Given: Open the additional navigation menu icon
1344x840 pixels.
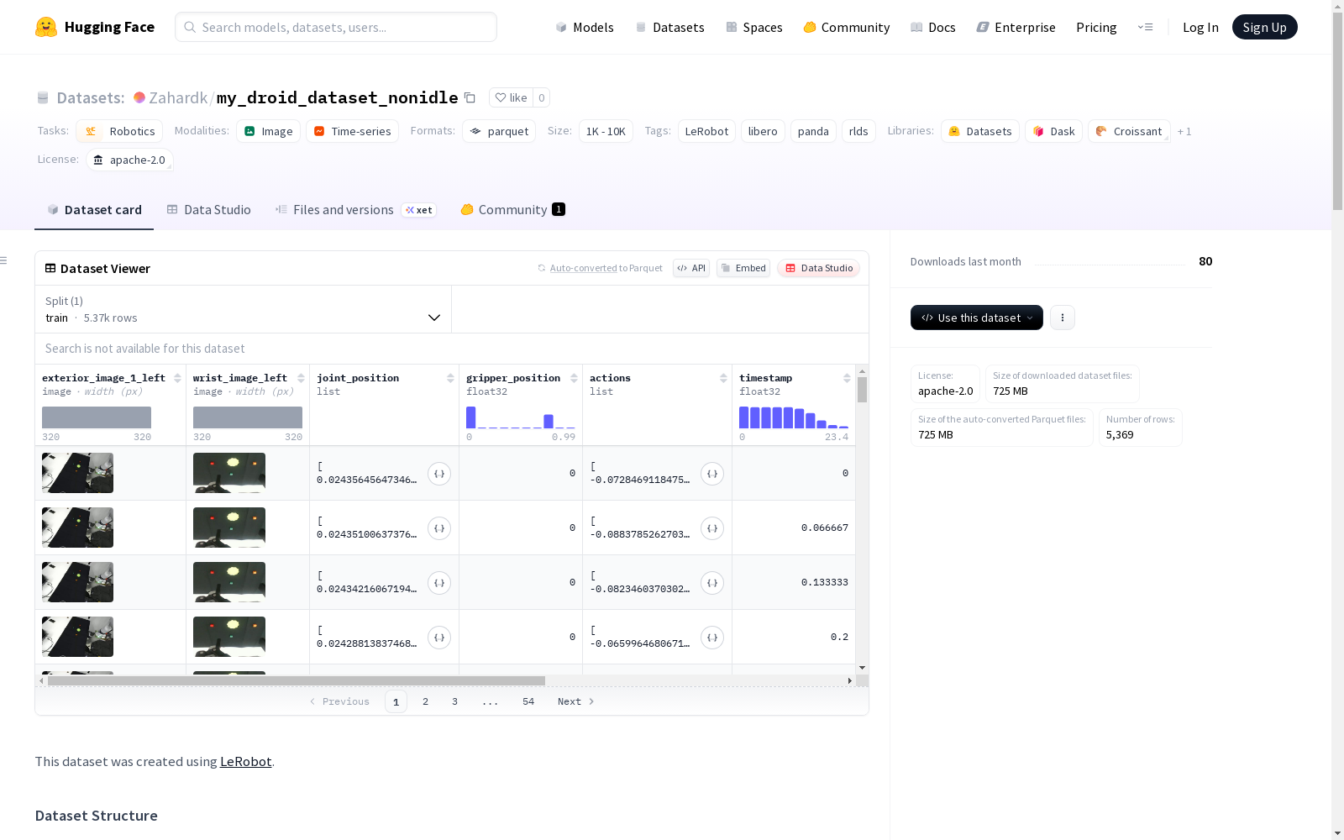Looking at the screenshot, I should [1145, 27].
